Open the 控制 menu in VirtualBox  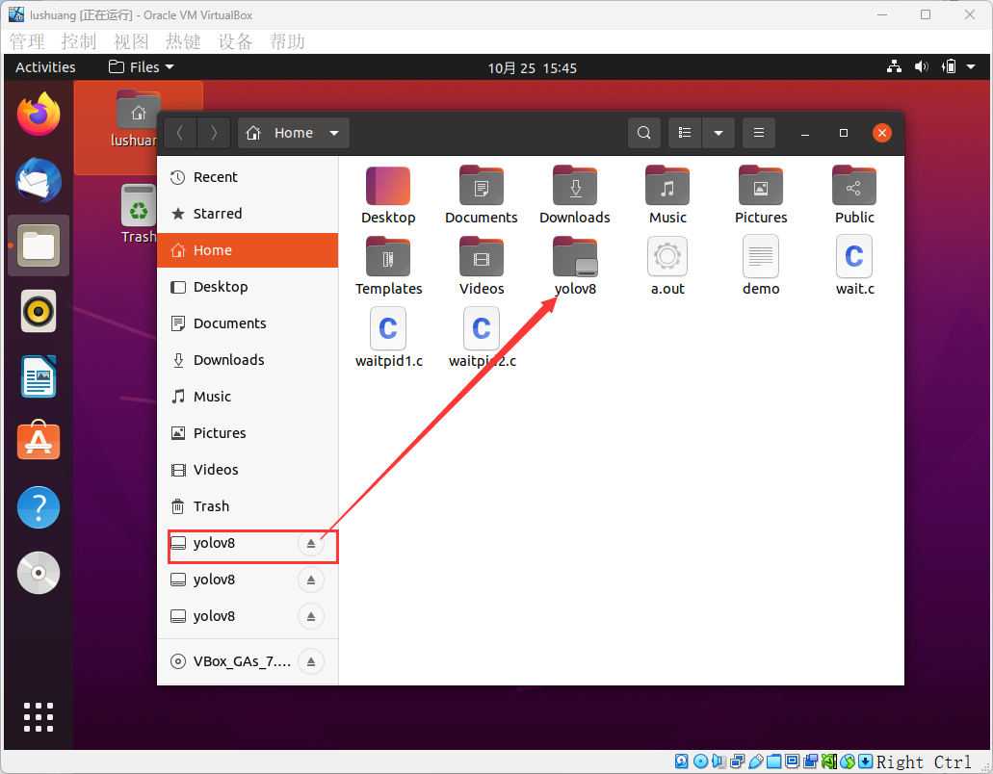[79, 41]
